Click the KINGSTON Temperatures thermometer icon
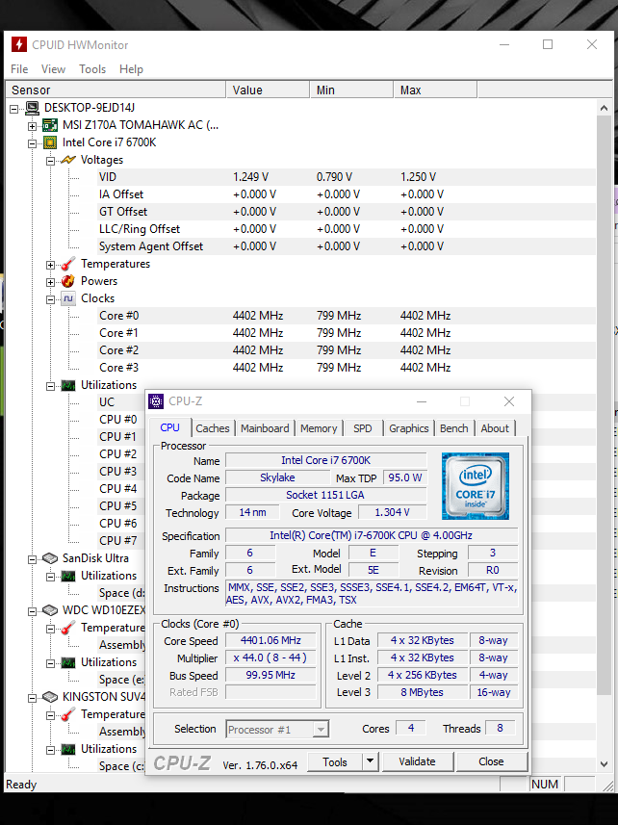 tap(68, 714)
